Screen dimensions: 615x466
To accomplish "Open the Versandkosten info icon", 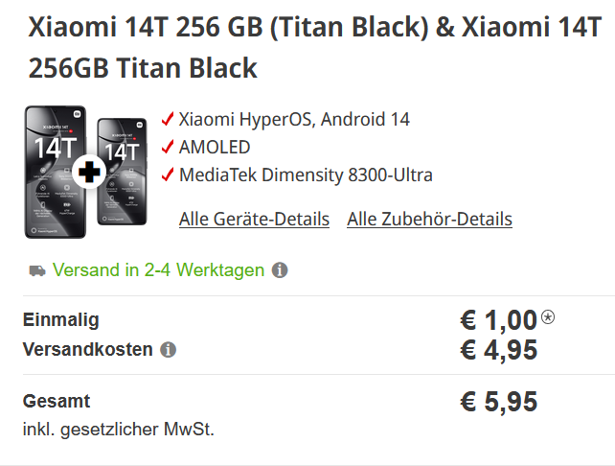I will coord(169,350).
